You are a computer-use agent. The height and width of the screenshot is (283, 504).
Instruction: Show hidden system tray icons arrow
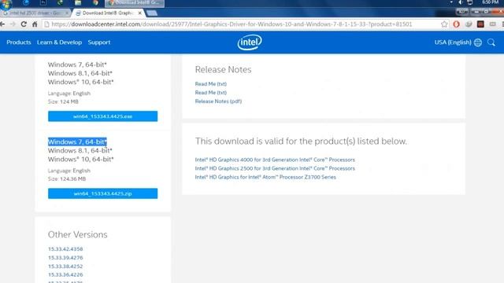click(x=451, y=2)
